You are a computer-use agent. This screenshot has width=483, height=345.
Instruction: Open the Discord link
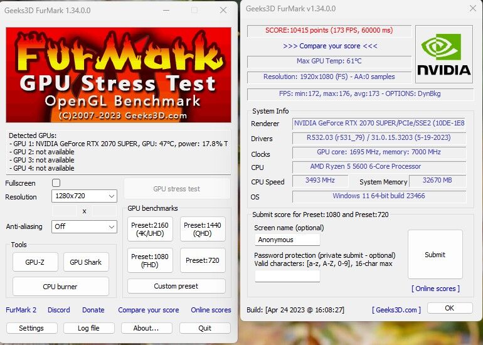[59, 310]
